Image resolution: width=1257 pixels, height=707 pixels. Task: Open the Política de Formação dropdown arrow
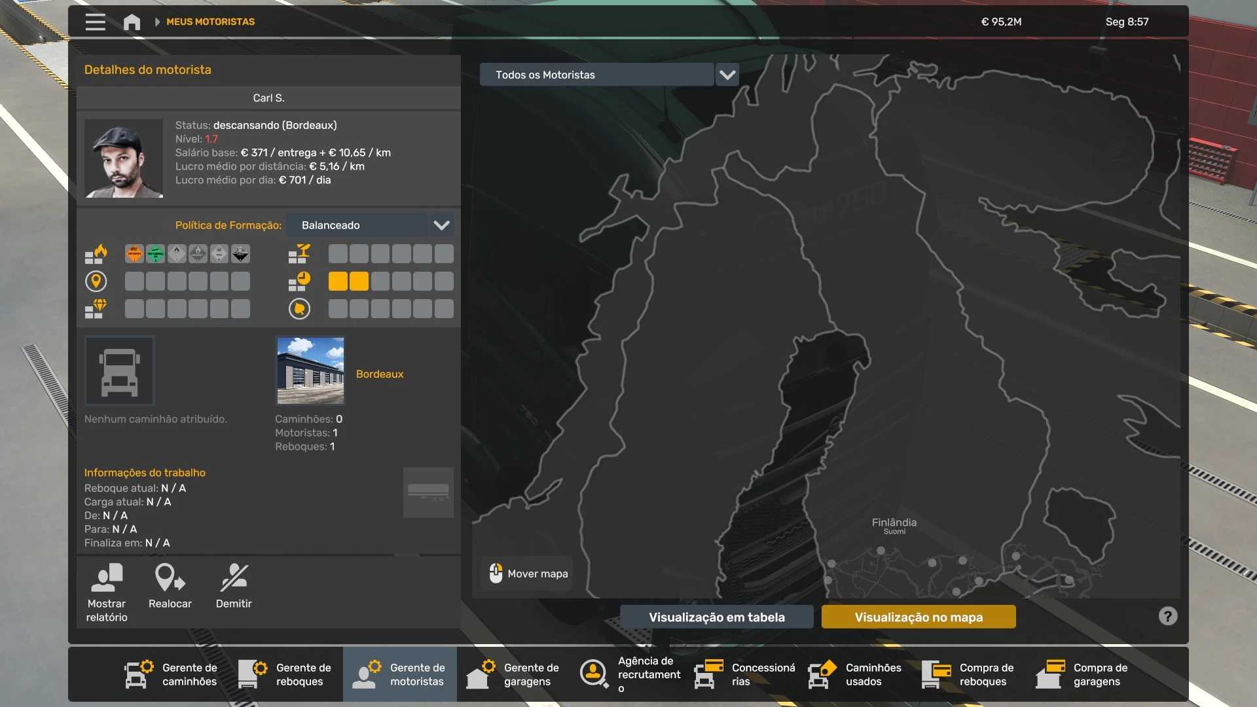click(441, 225)
